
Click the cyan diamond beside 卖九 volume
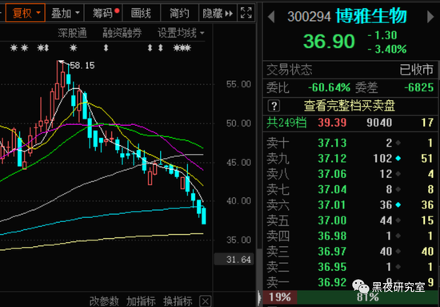[x=398, y=160]
